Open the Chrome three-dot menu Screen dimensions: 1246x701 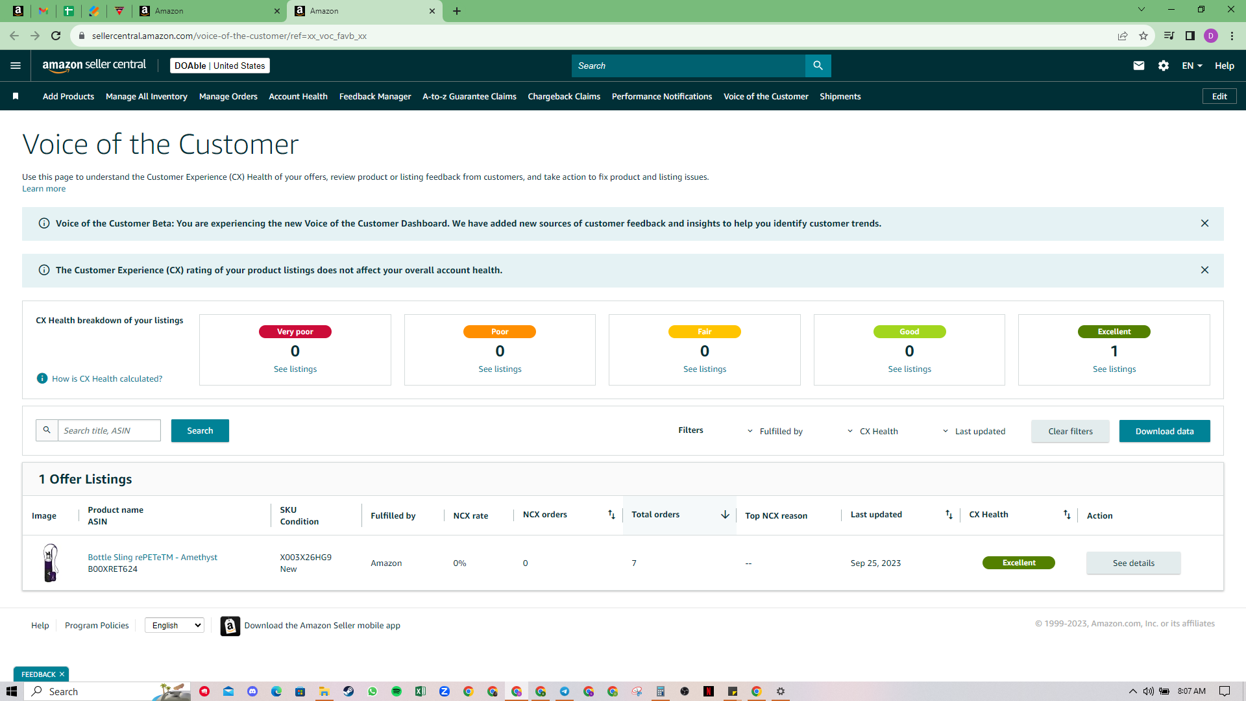(x=1232, y=36)
